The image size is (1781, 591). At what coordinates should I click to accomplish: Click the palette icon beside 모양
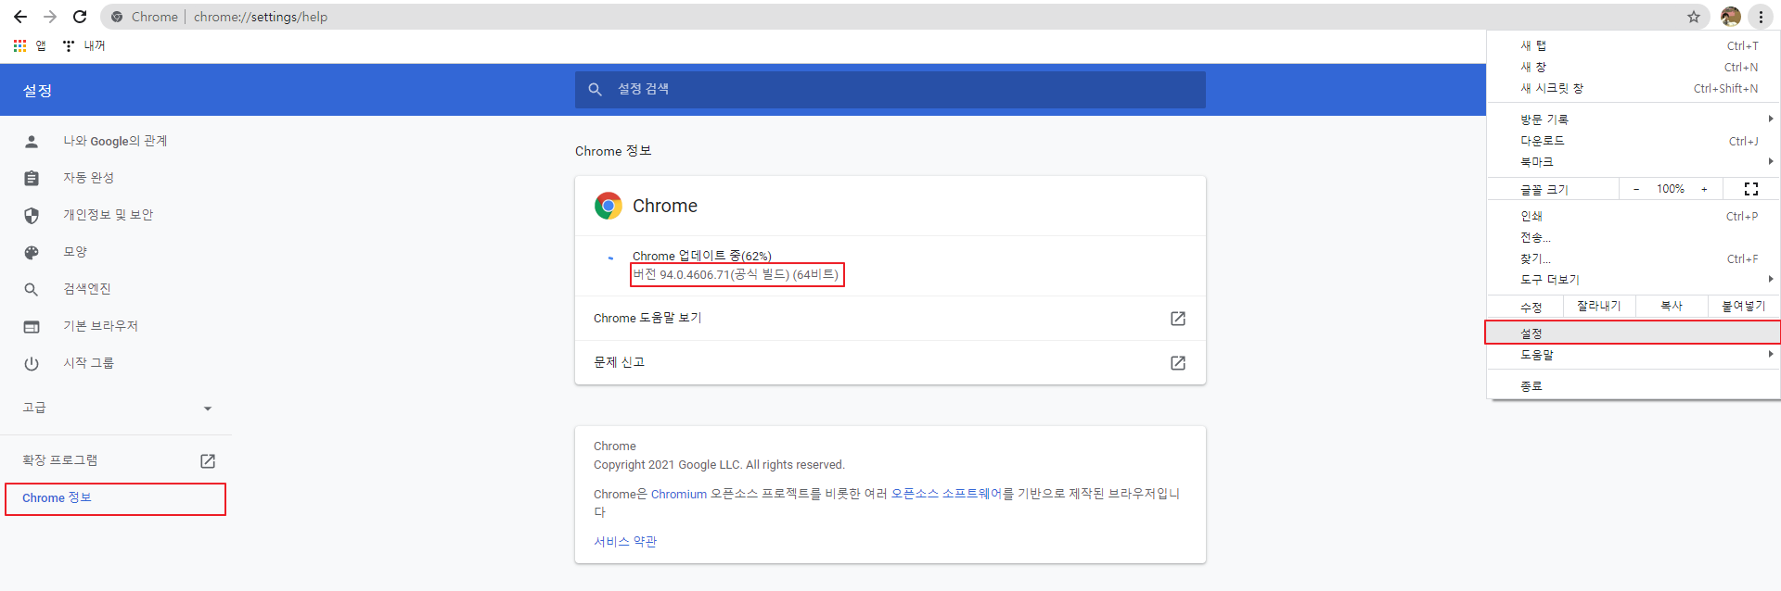[32, 253]
